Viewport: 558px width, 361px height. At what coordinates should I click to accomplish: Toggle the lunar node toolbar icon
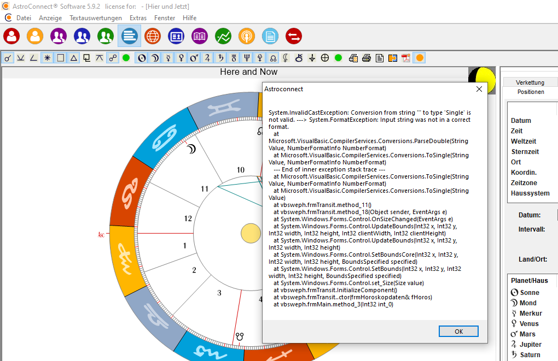tap(273, 58)
